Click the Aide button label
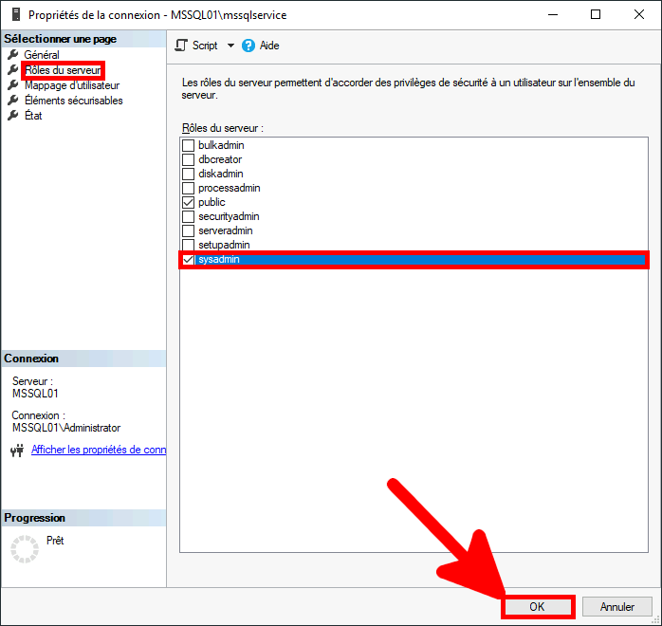The image size is (662, 626). 269,46
